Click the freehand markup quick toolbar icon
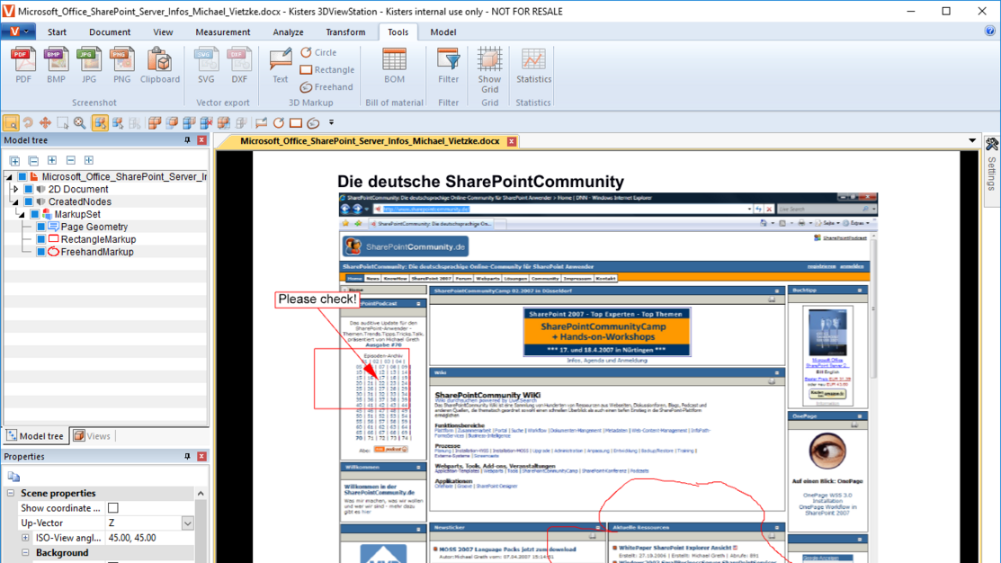Screen dimensions: 1001x563 [313, 122]
